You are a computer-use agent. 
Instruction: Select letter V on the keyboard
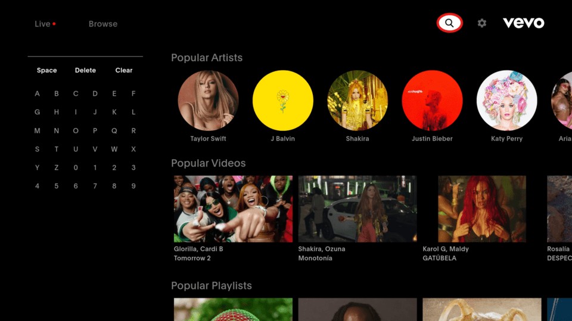95,149
